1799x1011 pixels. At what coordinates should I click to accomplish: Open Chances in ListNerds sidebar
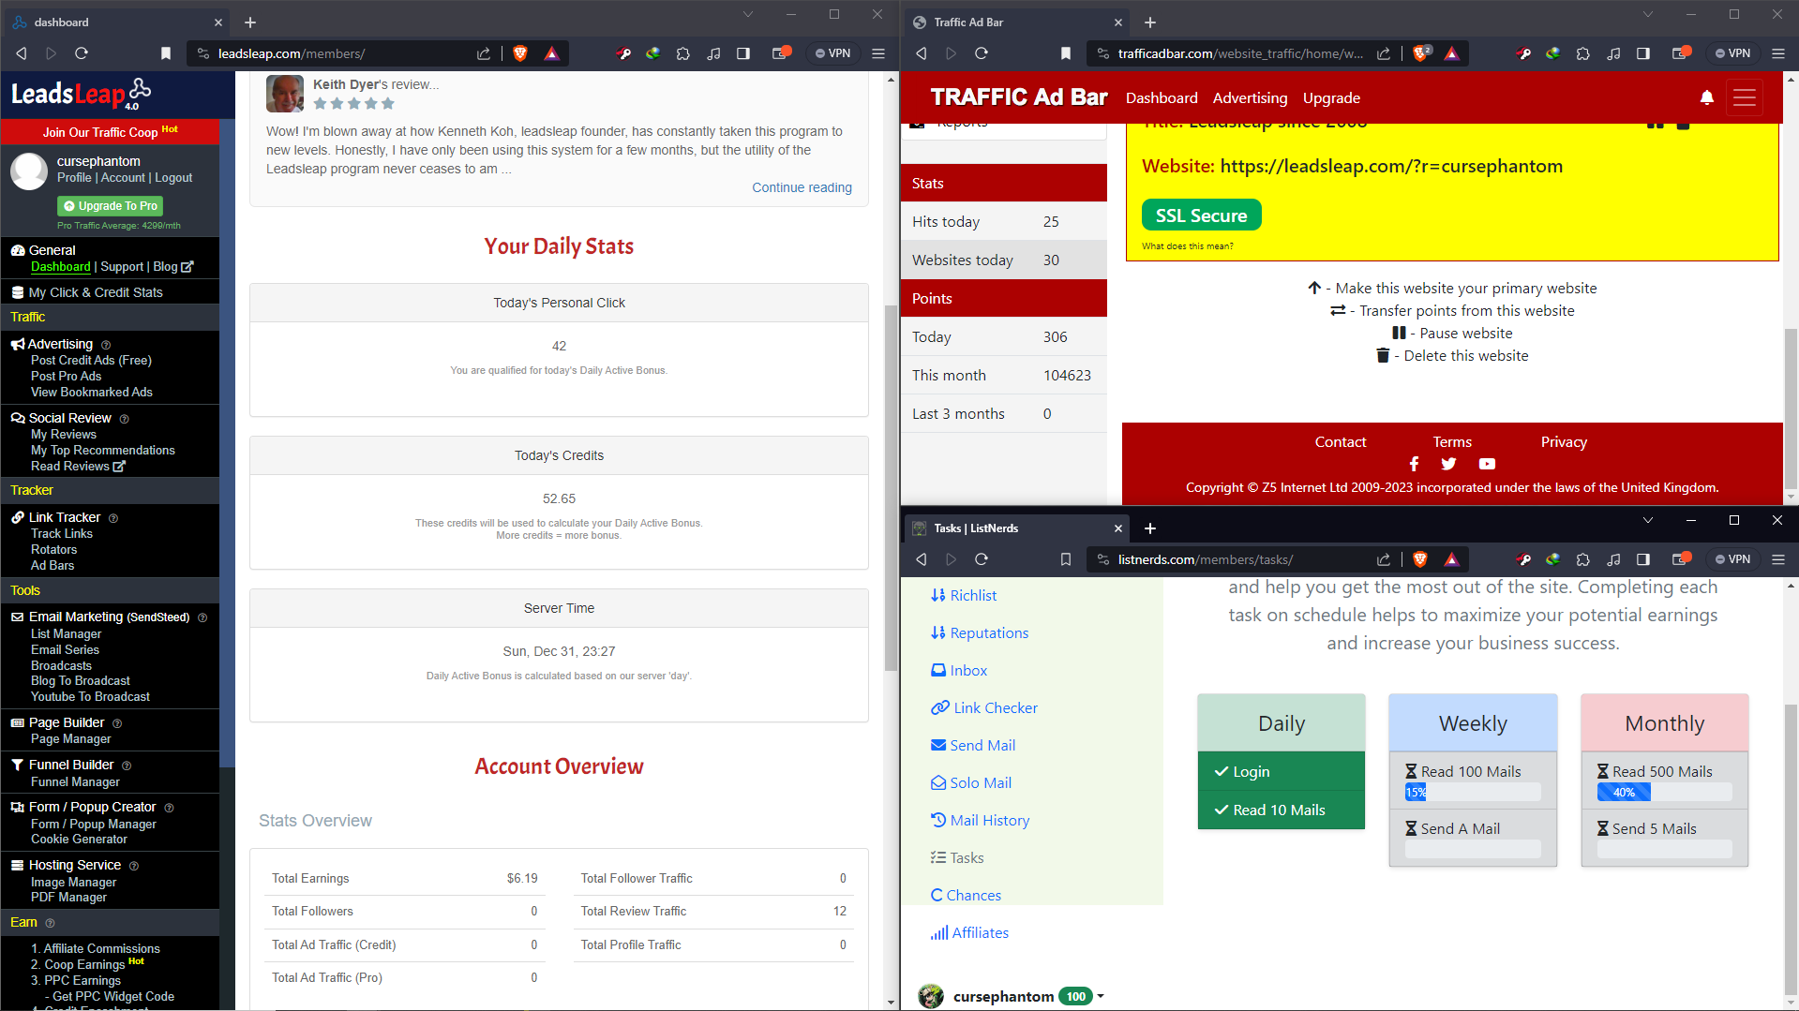(x=966, y=895)
